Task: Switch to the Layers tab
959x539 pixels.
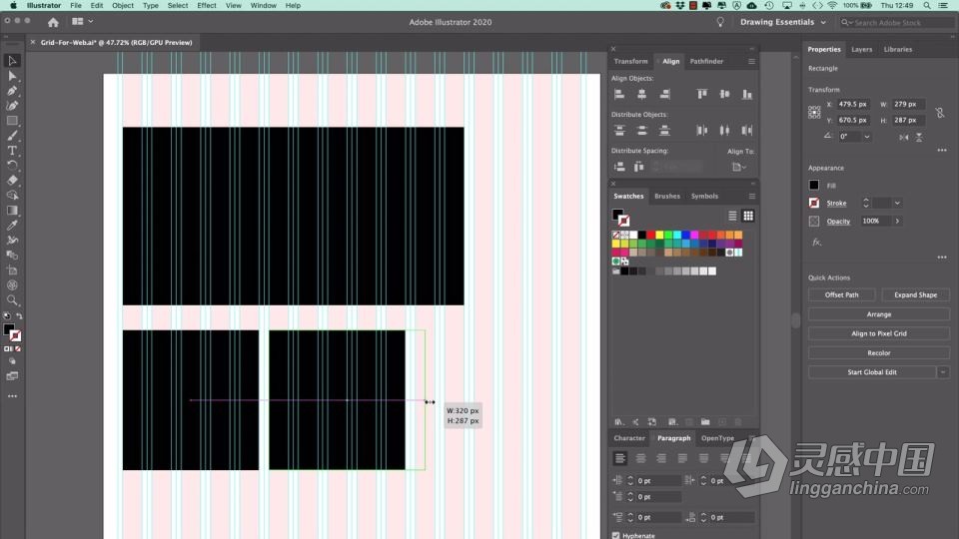Action: point(862,50)
